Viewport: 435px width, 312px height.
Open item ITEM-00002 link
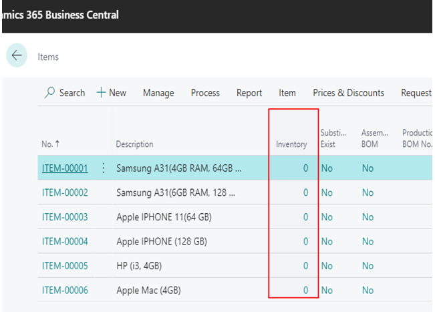pyautogui.click(x=65, y=192)
